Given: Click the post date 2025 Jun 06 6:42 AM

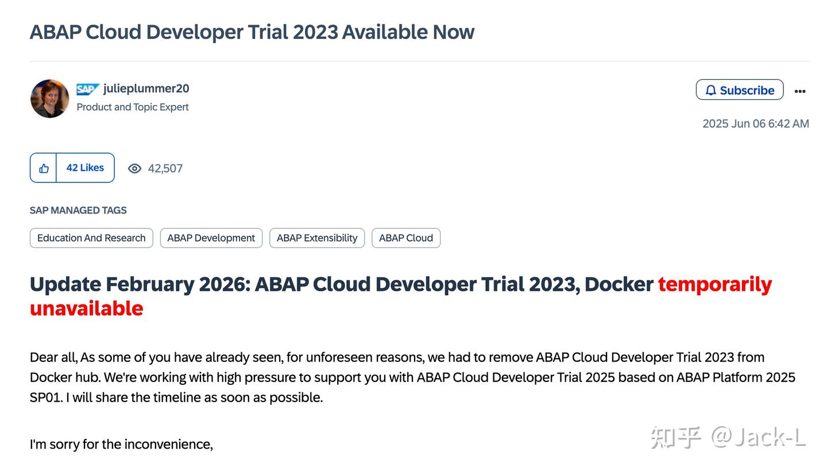Looking at the screenshot, I should (756, 124).
